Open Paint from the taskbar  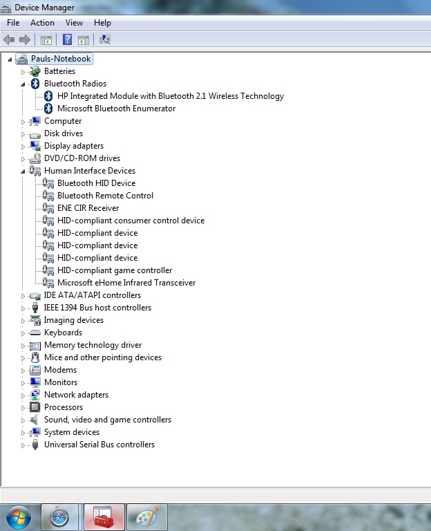(x=147, y=517)
